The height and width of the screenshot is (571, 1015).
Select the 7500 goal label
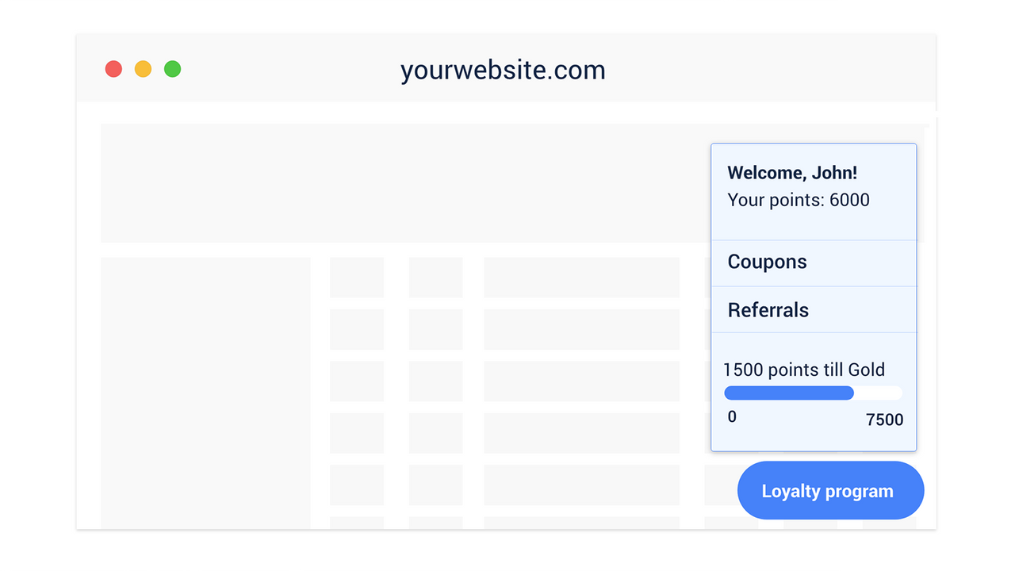(x=884, y=420)
